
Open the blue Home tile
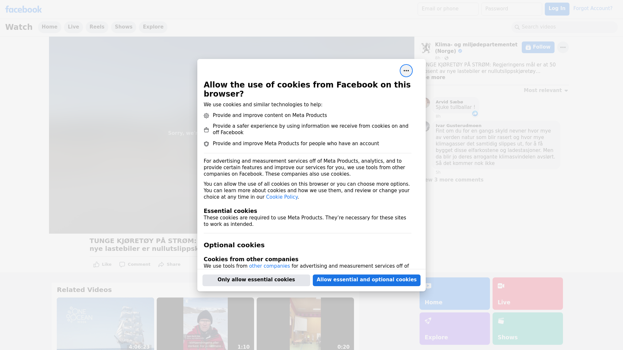(454, 293)
